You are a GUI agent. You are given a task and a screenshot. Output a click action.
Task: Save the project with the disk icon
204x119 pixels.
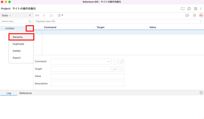pyautogui.click(x=195, y=9)
